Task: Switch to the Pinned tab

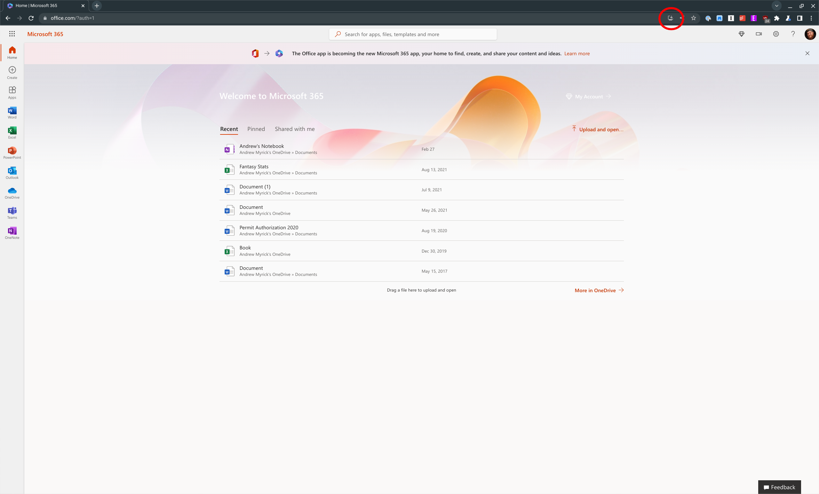Action: click(x=256, y=129)
